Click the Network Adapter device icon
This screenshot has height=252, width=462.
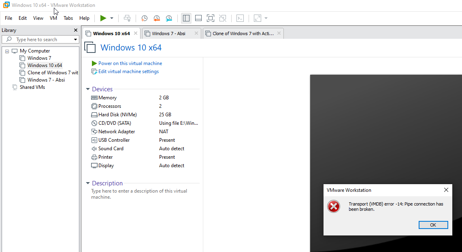pos(94,132)
